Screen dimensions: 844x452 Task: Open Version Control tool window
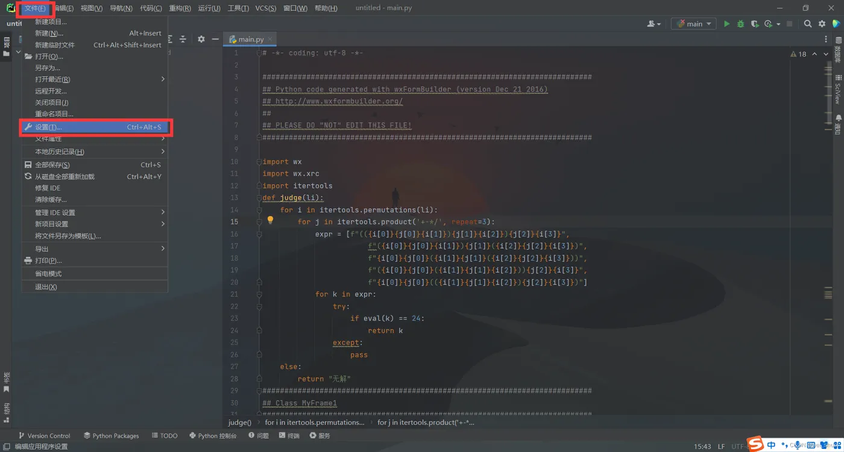click(44, 435)
